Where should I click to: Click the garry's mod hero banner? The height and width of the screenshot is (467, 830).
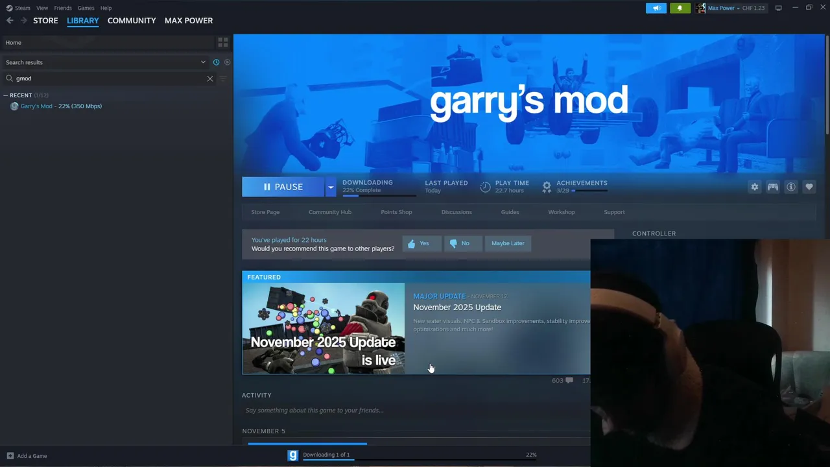point(528,104)
